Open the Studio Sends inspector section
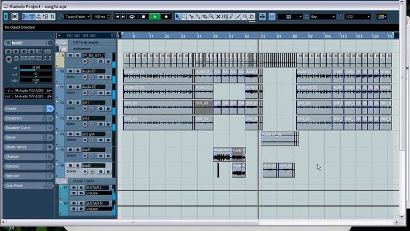Viewport: 410px width, 231px height. click(x=28, y=147)
